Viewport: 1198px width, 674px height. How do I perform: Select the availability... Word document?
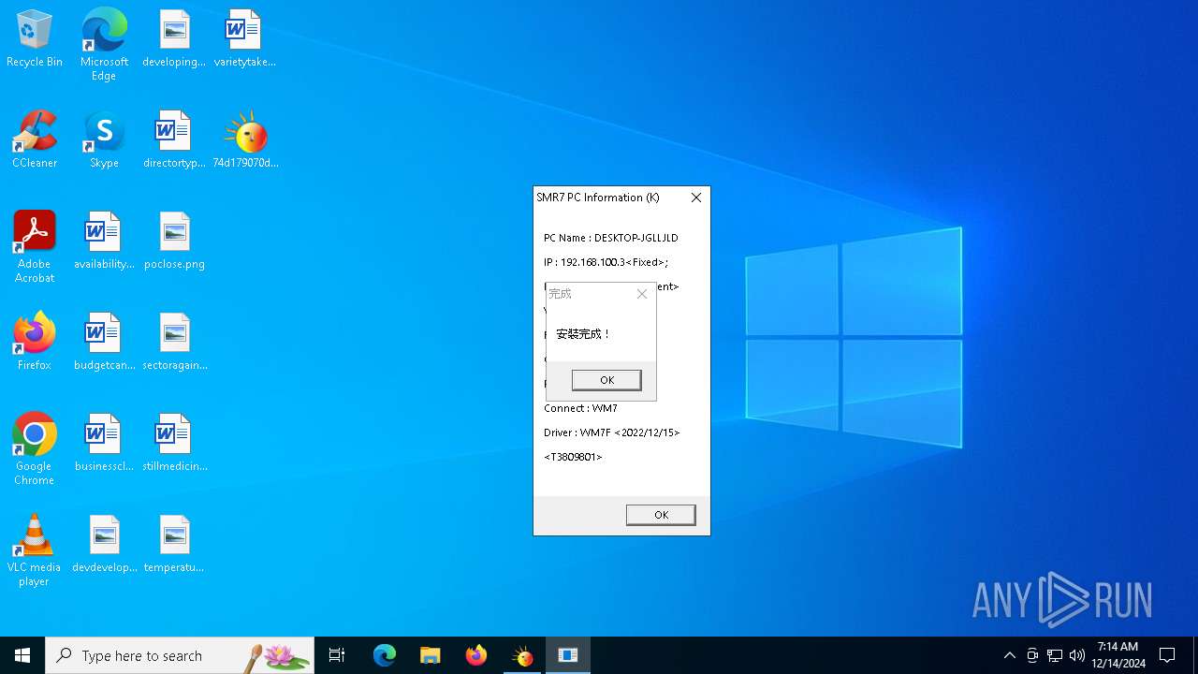tap(104, 241)
